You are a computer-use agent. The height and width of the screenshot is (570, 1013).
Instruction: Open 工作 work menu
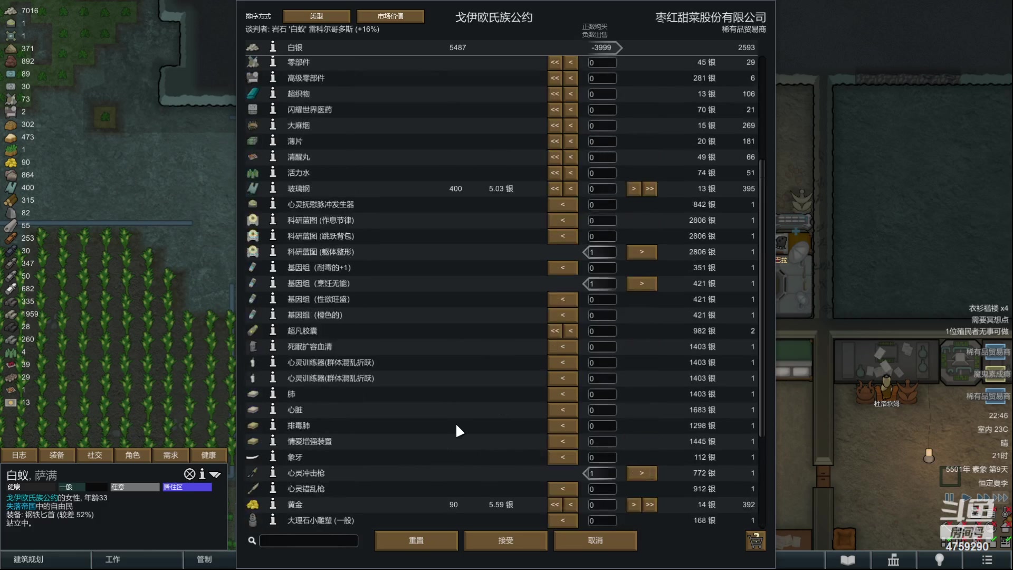click(137, 559)
